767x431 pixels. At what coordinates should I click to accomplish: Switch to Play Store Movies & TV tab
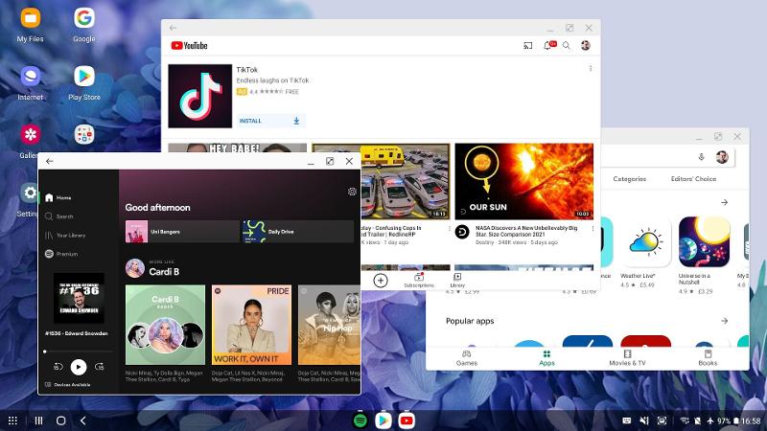(627, 357)
